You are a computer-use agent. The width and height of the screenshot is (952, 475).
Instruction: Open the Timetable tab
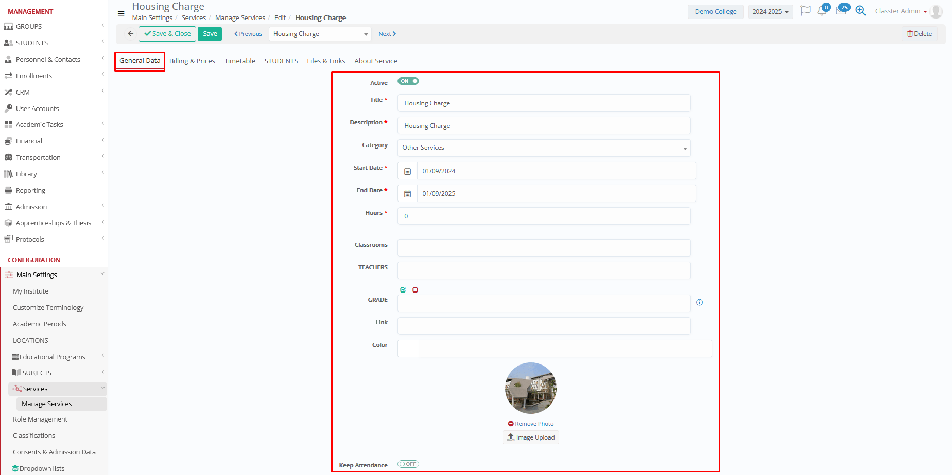click(x=239, y=61)
